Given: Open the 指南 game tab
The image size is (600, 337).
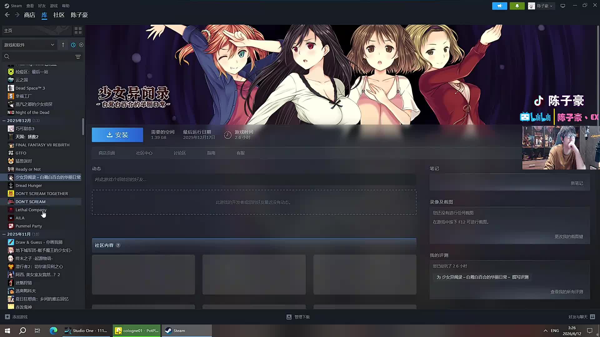Looking at the screenshot, I should [211, 153].
